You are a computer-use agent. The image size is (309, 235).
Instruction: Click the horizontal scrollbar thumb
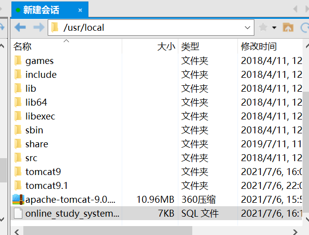point(108,231)
